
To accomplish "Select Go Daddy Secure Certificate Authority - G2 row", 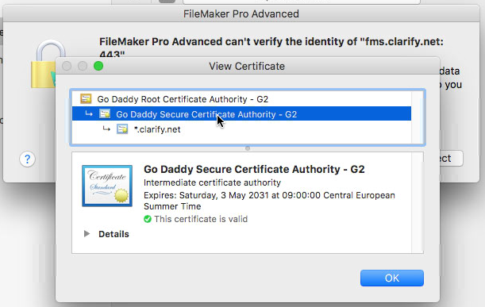I will tap(241, 114).
